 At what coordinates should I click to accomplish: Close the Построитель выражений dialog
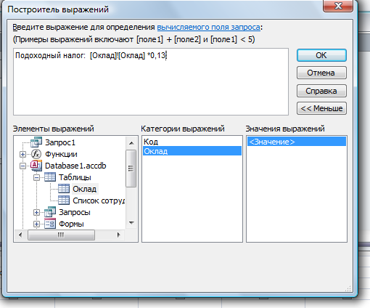(x=338, y=6)
